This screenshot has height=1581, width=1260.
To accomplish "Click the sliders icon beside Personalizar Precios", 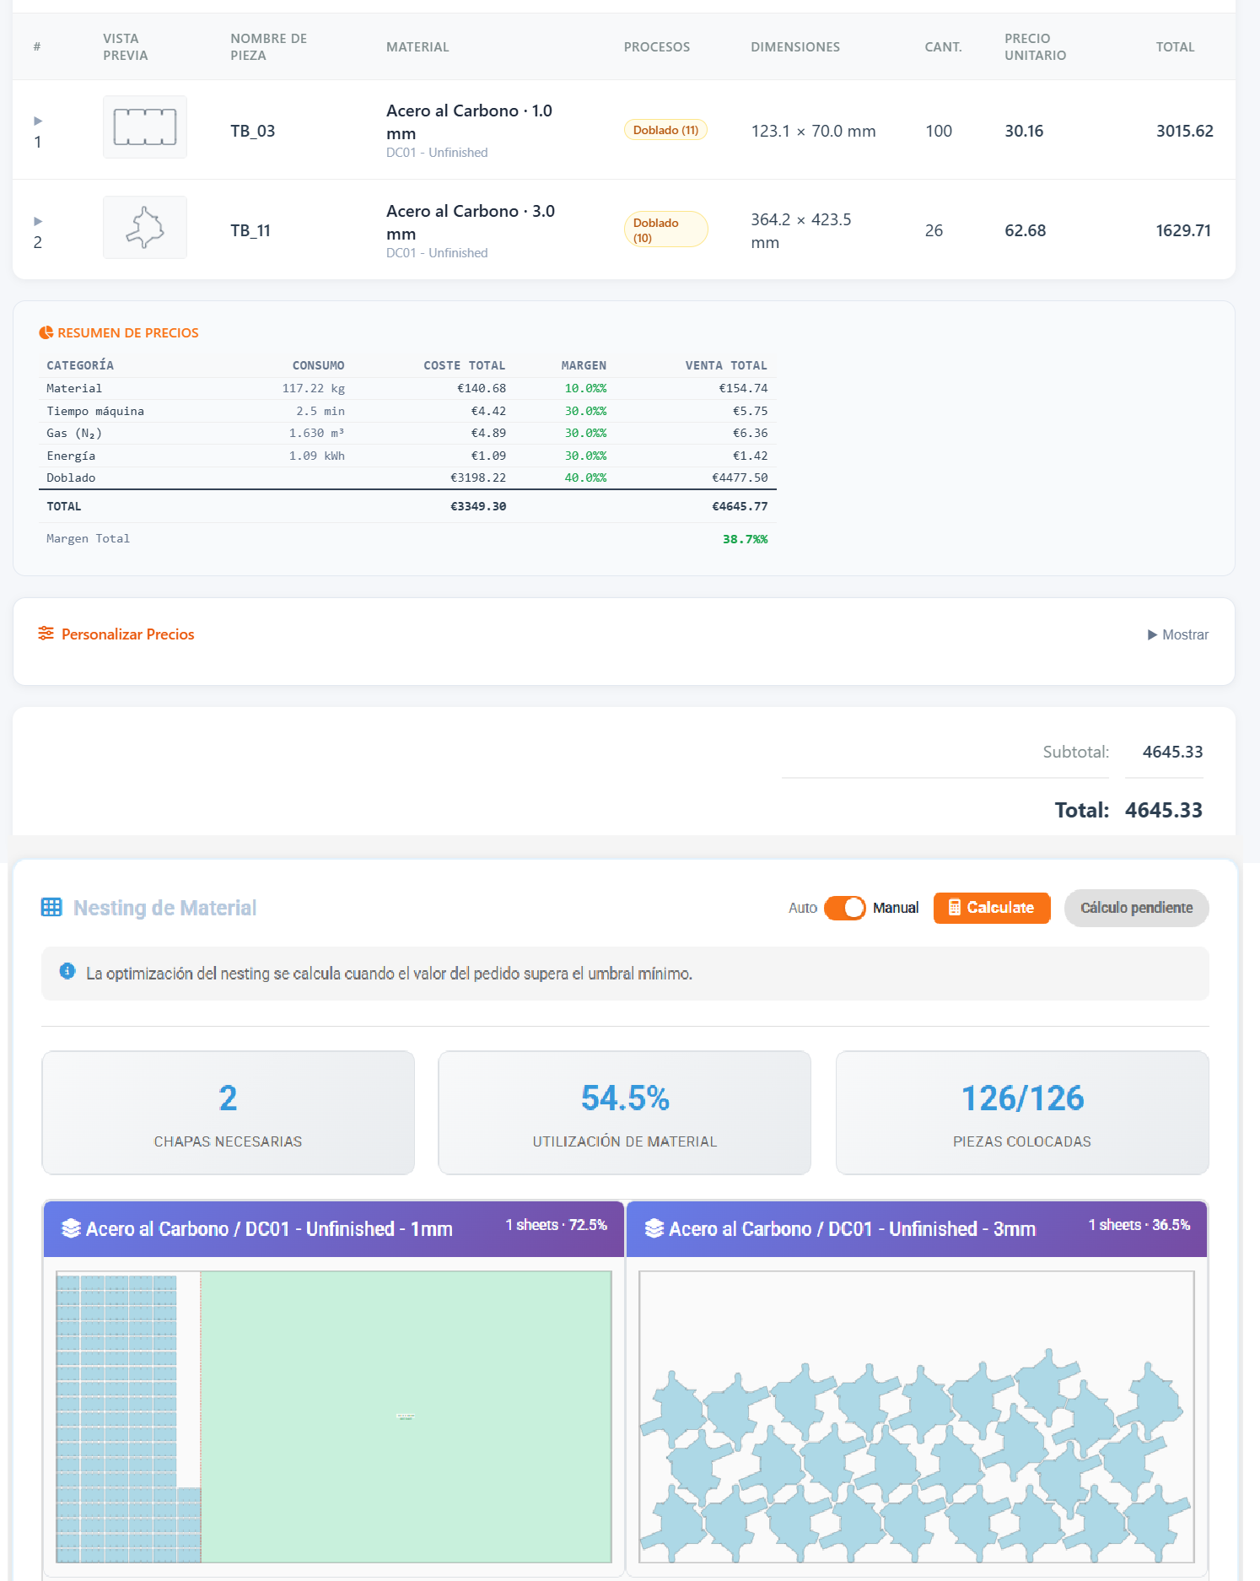I will (46, 634).
